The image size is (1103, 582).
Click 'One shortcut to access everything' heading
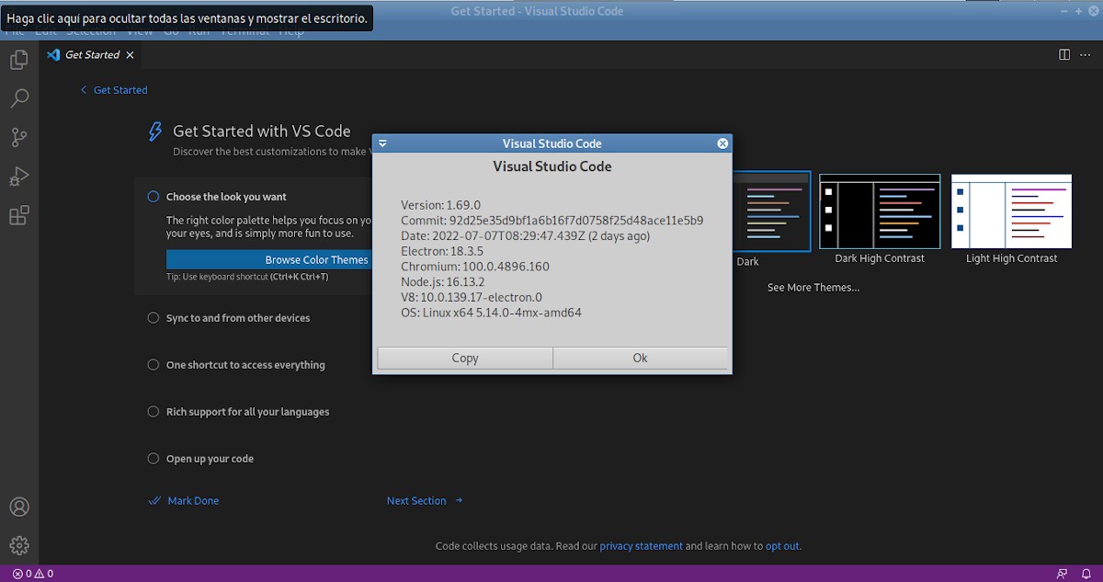tap(245, 365)
